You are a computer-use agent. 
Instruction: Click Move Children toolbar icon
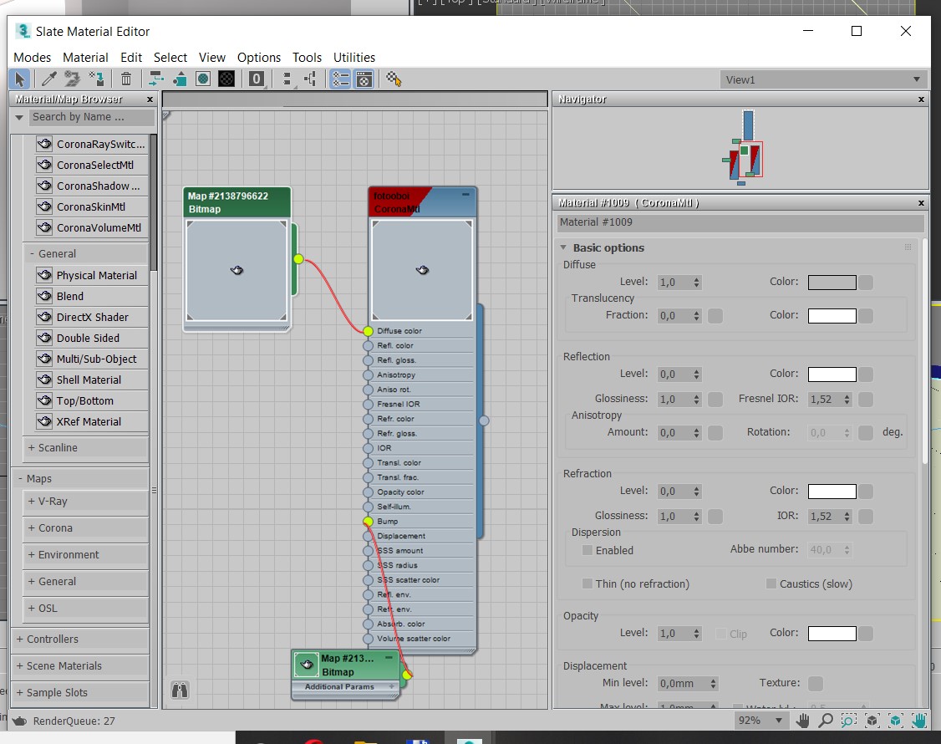point(156,79)
